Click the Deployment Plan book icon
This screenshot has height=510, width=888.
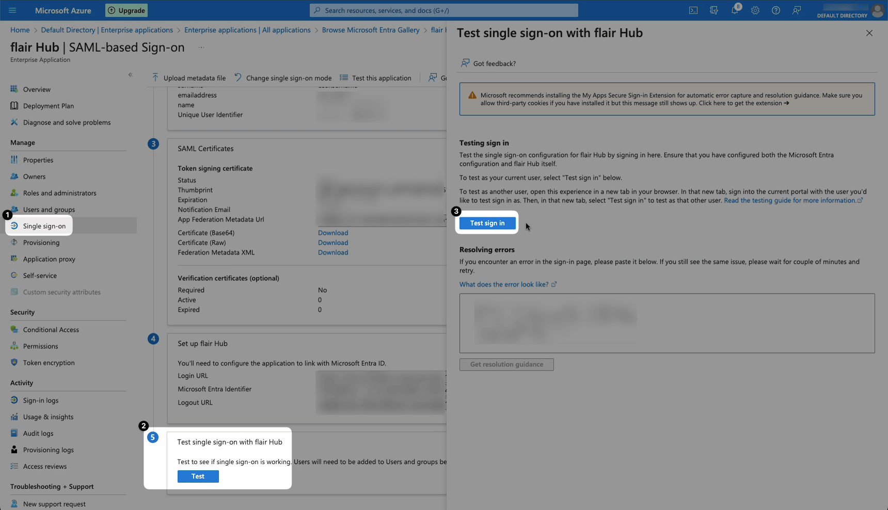[x=14, y=106]
